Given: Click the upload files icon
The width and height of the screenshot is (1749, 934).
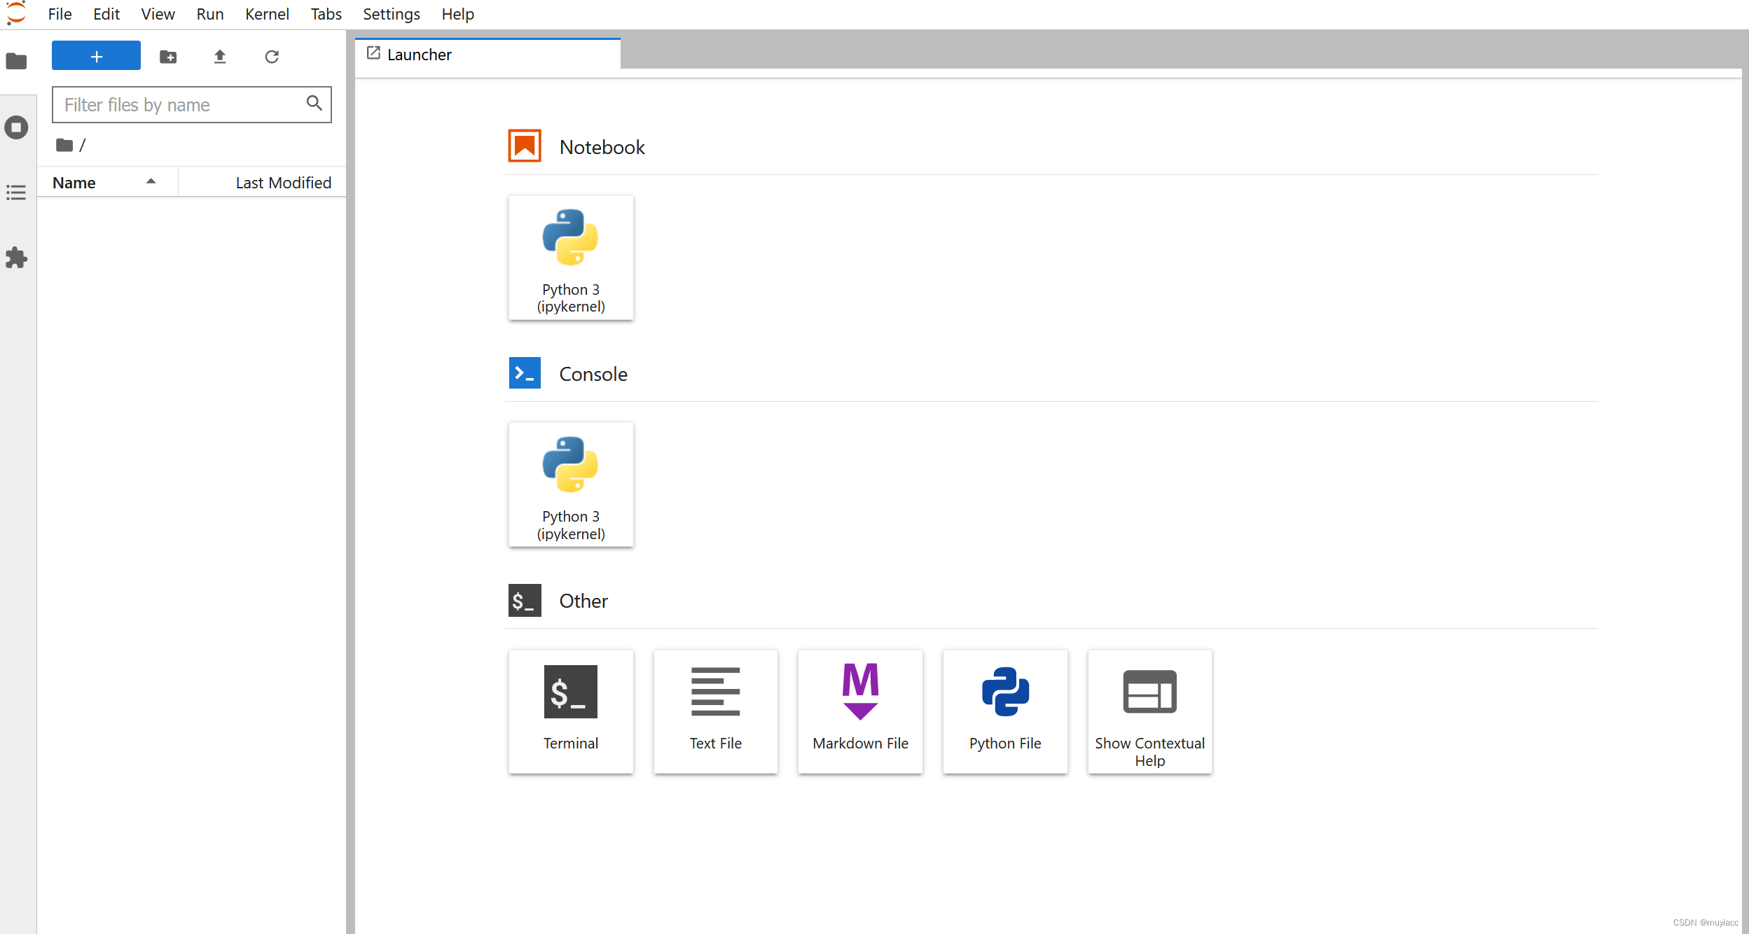Looking at the screenshot, I should [x=220, y=57].
